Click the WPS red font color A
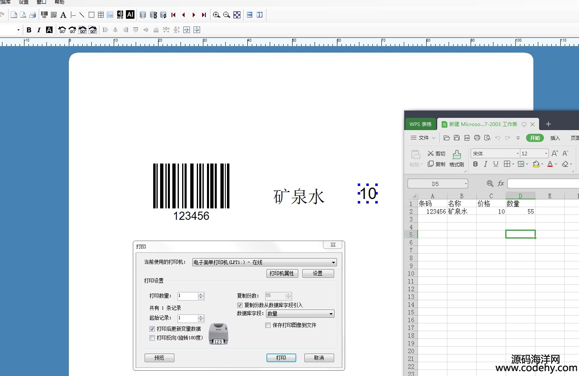This screenshot has height=376, width=579. 550,164
